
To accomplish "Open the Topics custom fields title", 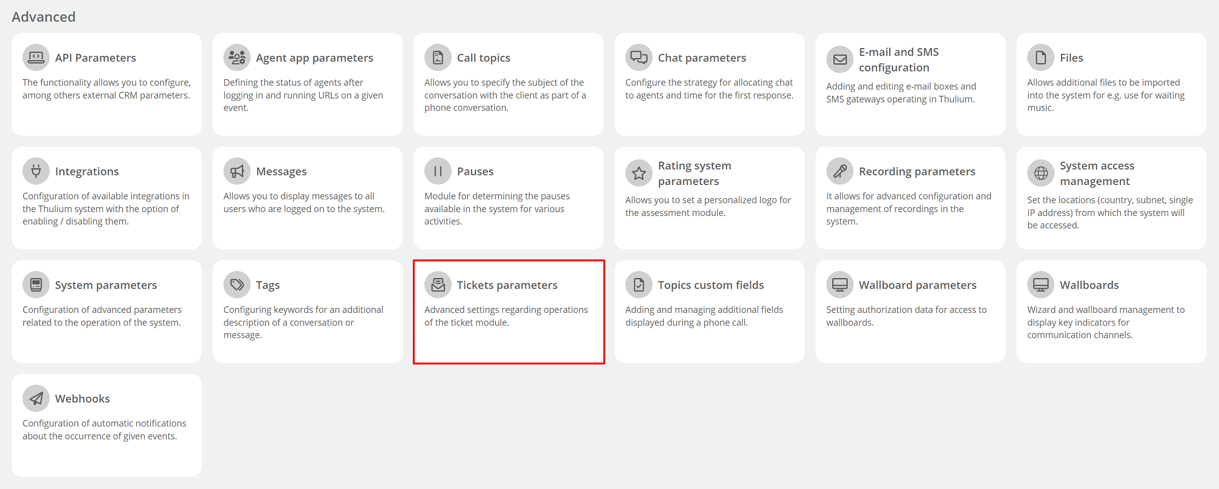I will click(711, 285).
